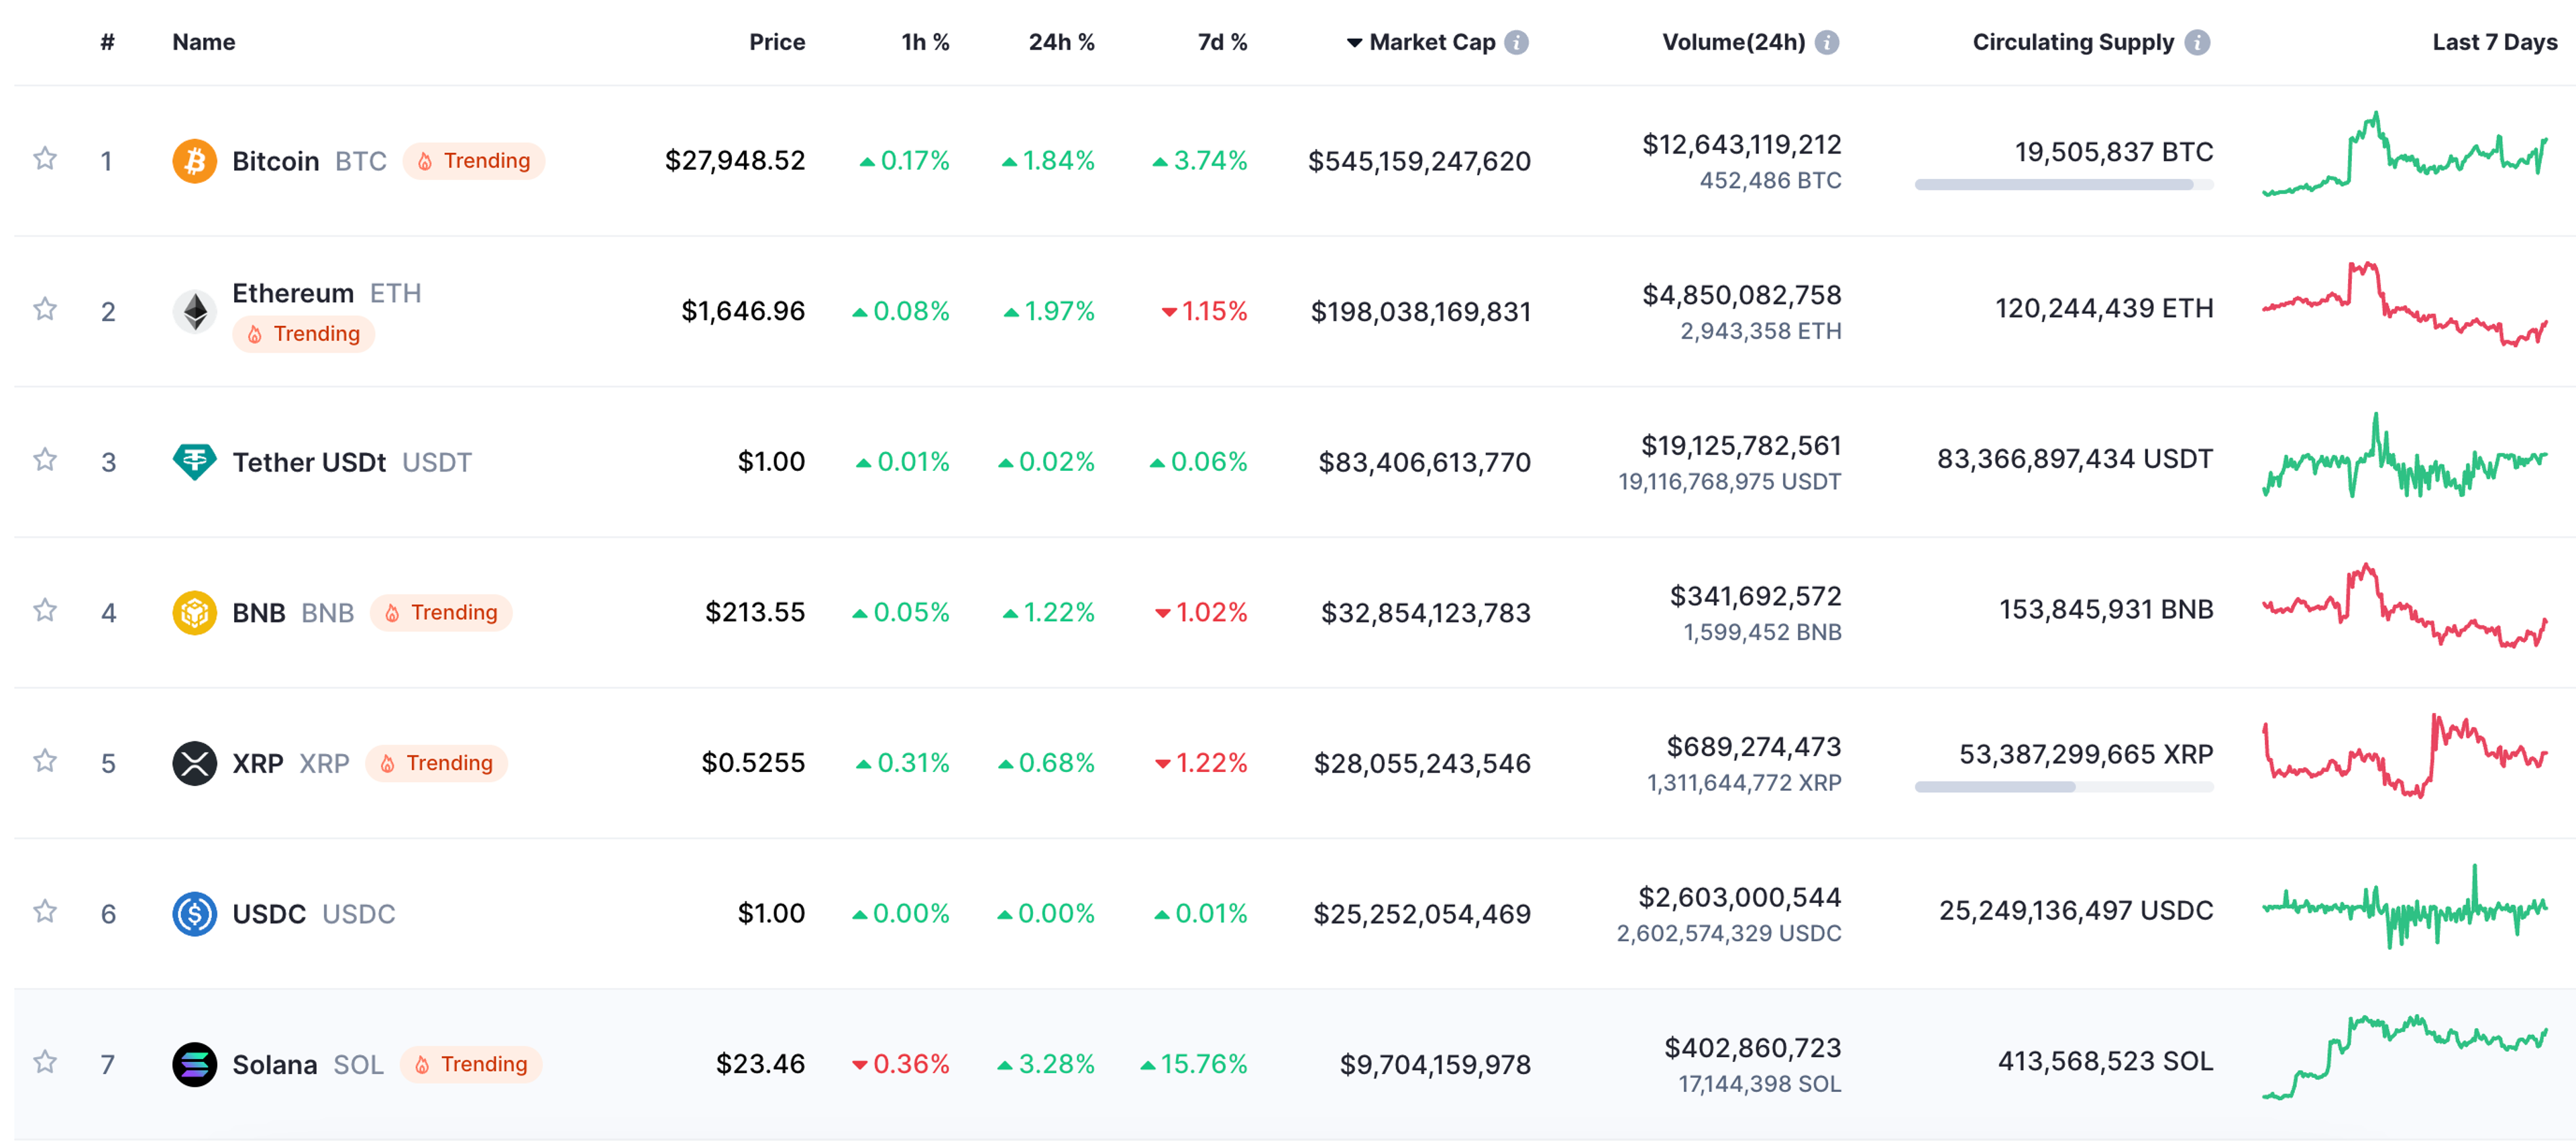This screenshot has width=2576, height=1141.
Task: Open Market Cap info tooltip icon
Action: pyautogui.click(x=1517, y=42)
